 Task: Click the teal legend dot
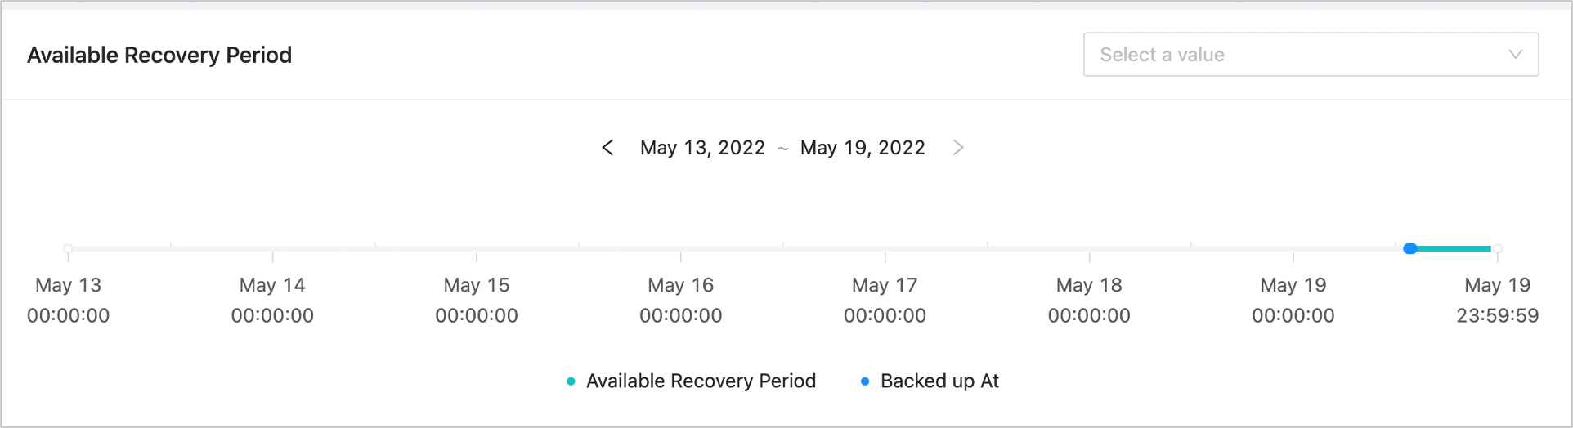point(571,381)
